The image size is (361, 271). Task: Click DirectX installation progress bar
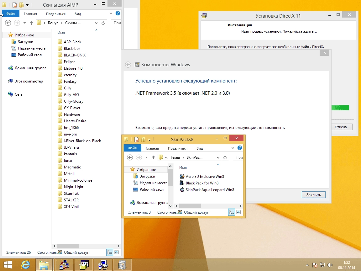(x=340, y=108)
